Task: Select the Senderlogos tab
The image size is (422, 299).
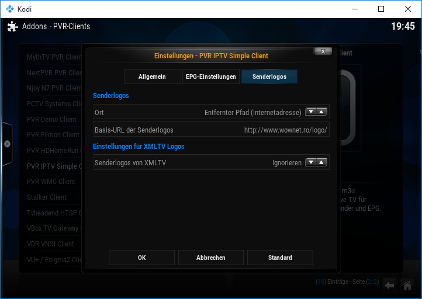Action: tap(269, 77)
